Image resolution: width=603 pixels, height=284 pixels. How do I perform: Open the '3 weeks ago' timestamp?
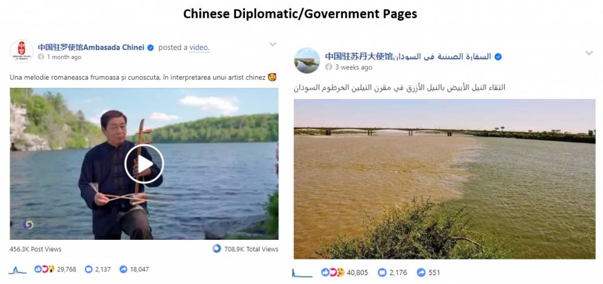(353, 67)
